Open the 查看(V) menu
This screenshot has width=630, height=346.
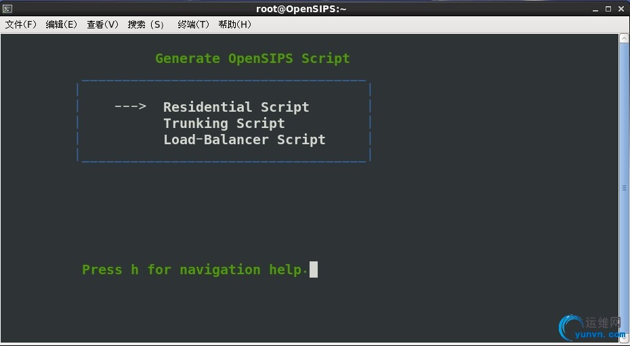[x=103, y=24]
